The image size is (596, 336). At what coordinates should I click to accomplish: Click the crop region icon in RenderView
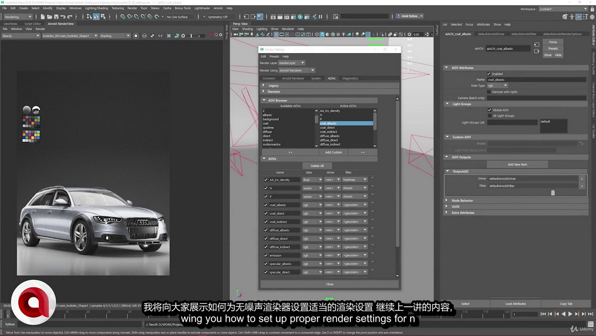click(169, 36)
